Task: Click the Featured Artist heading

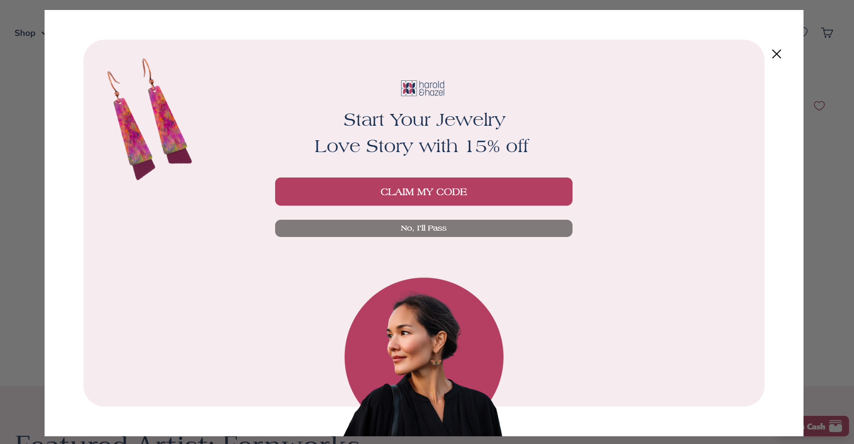Action: 187,439
